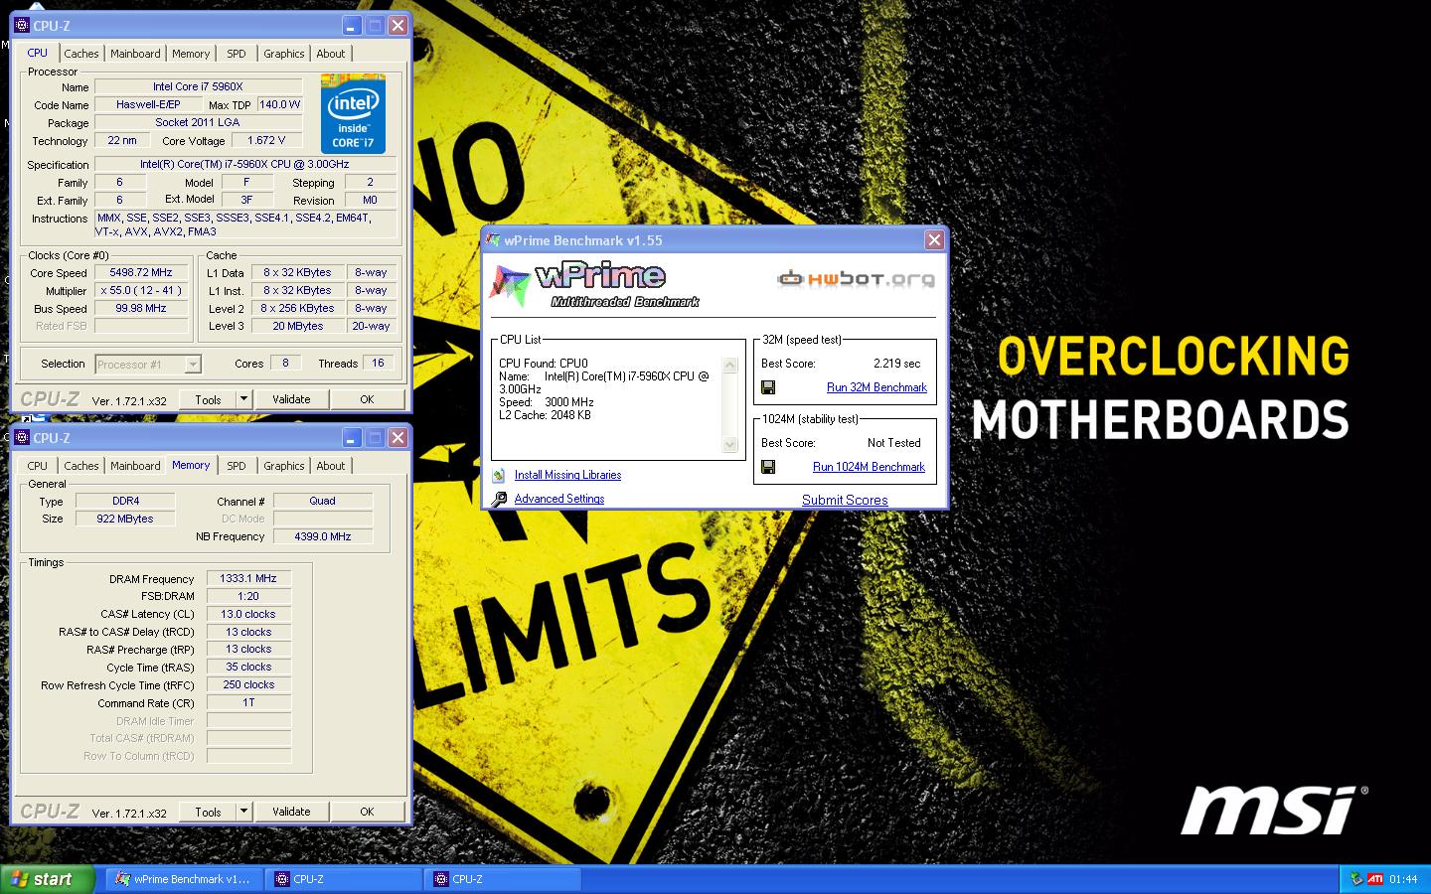Click the CPU-Z title bar icon in top window
The image size is (1431, 894).
[22, 26]
